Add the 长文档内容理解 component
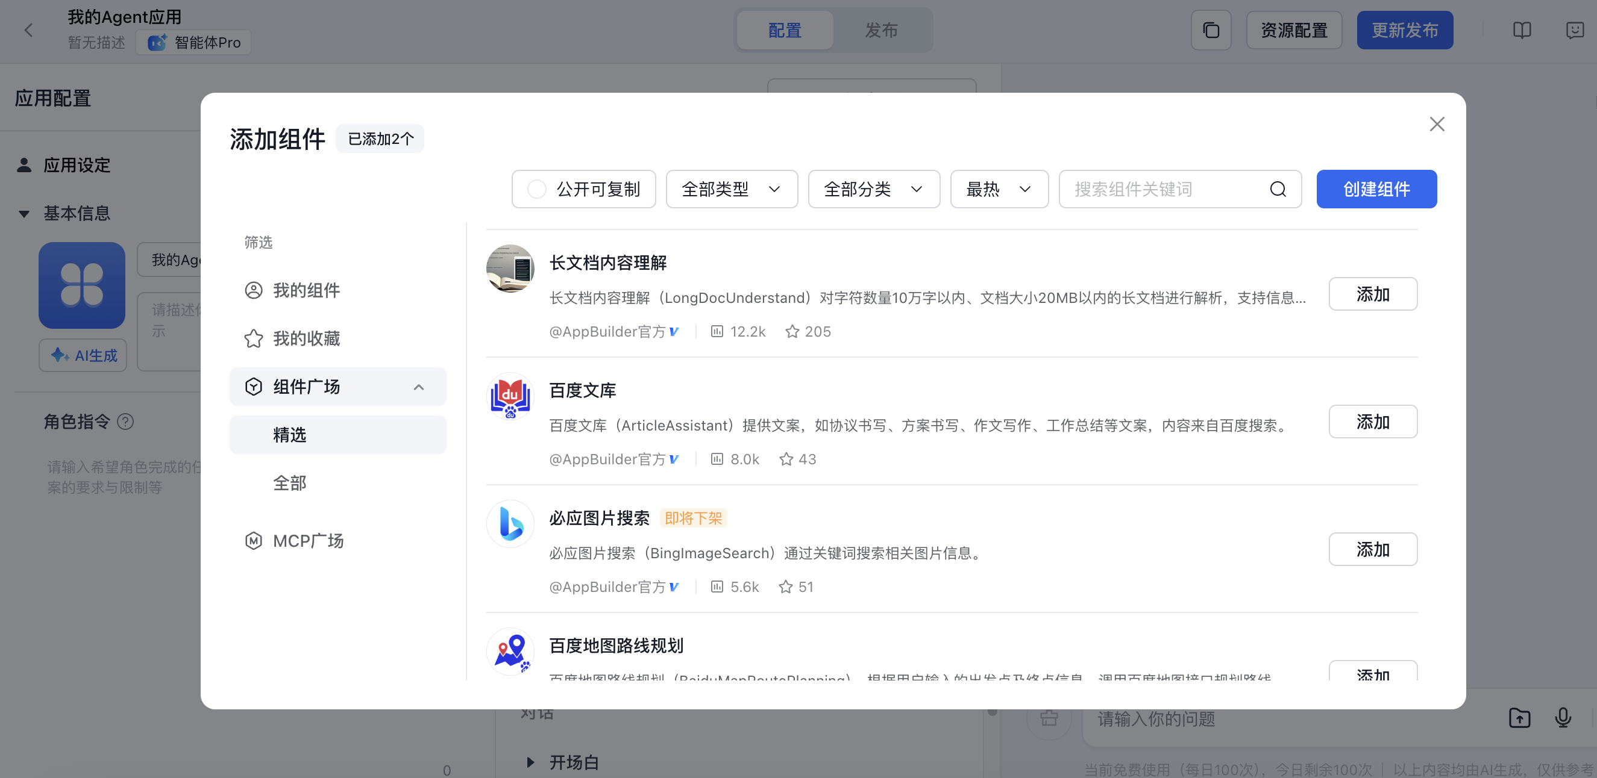 (1373, 294)
